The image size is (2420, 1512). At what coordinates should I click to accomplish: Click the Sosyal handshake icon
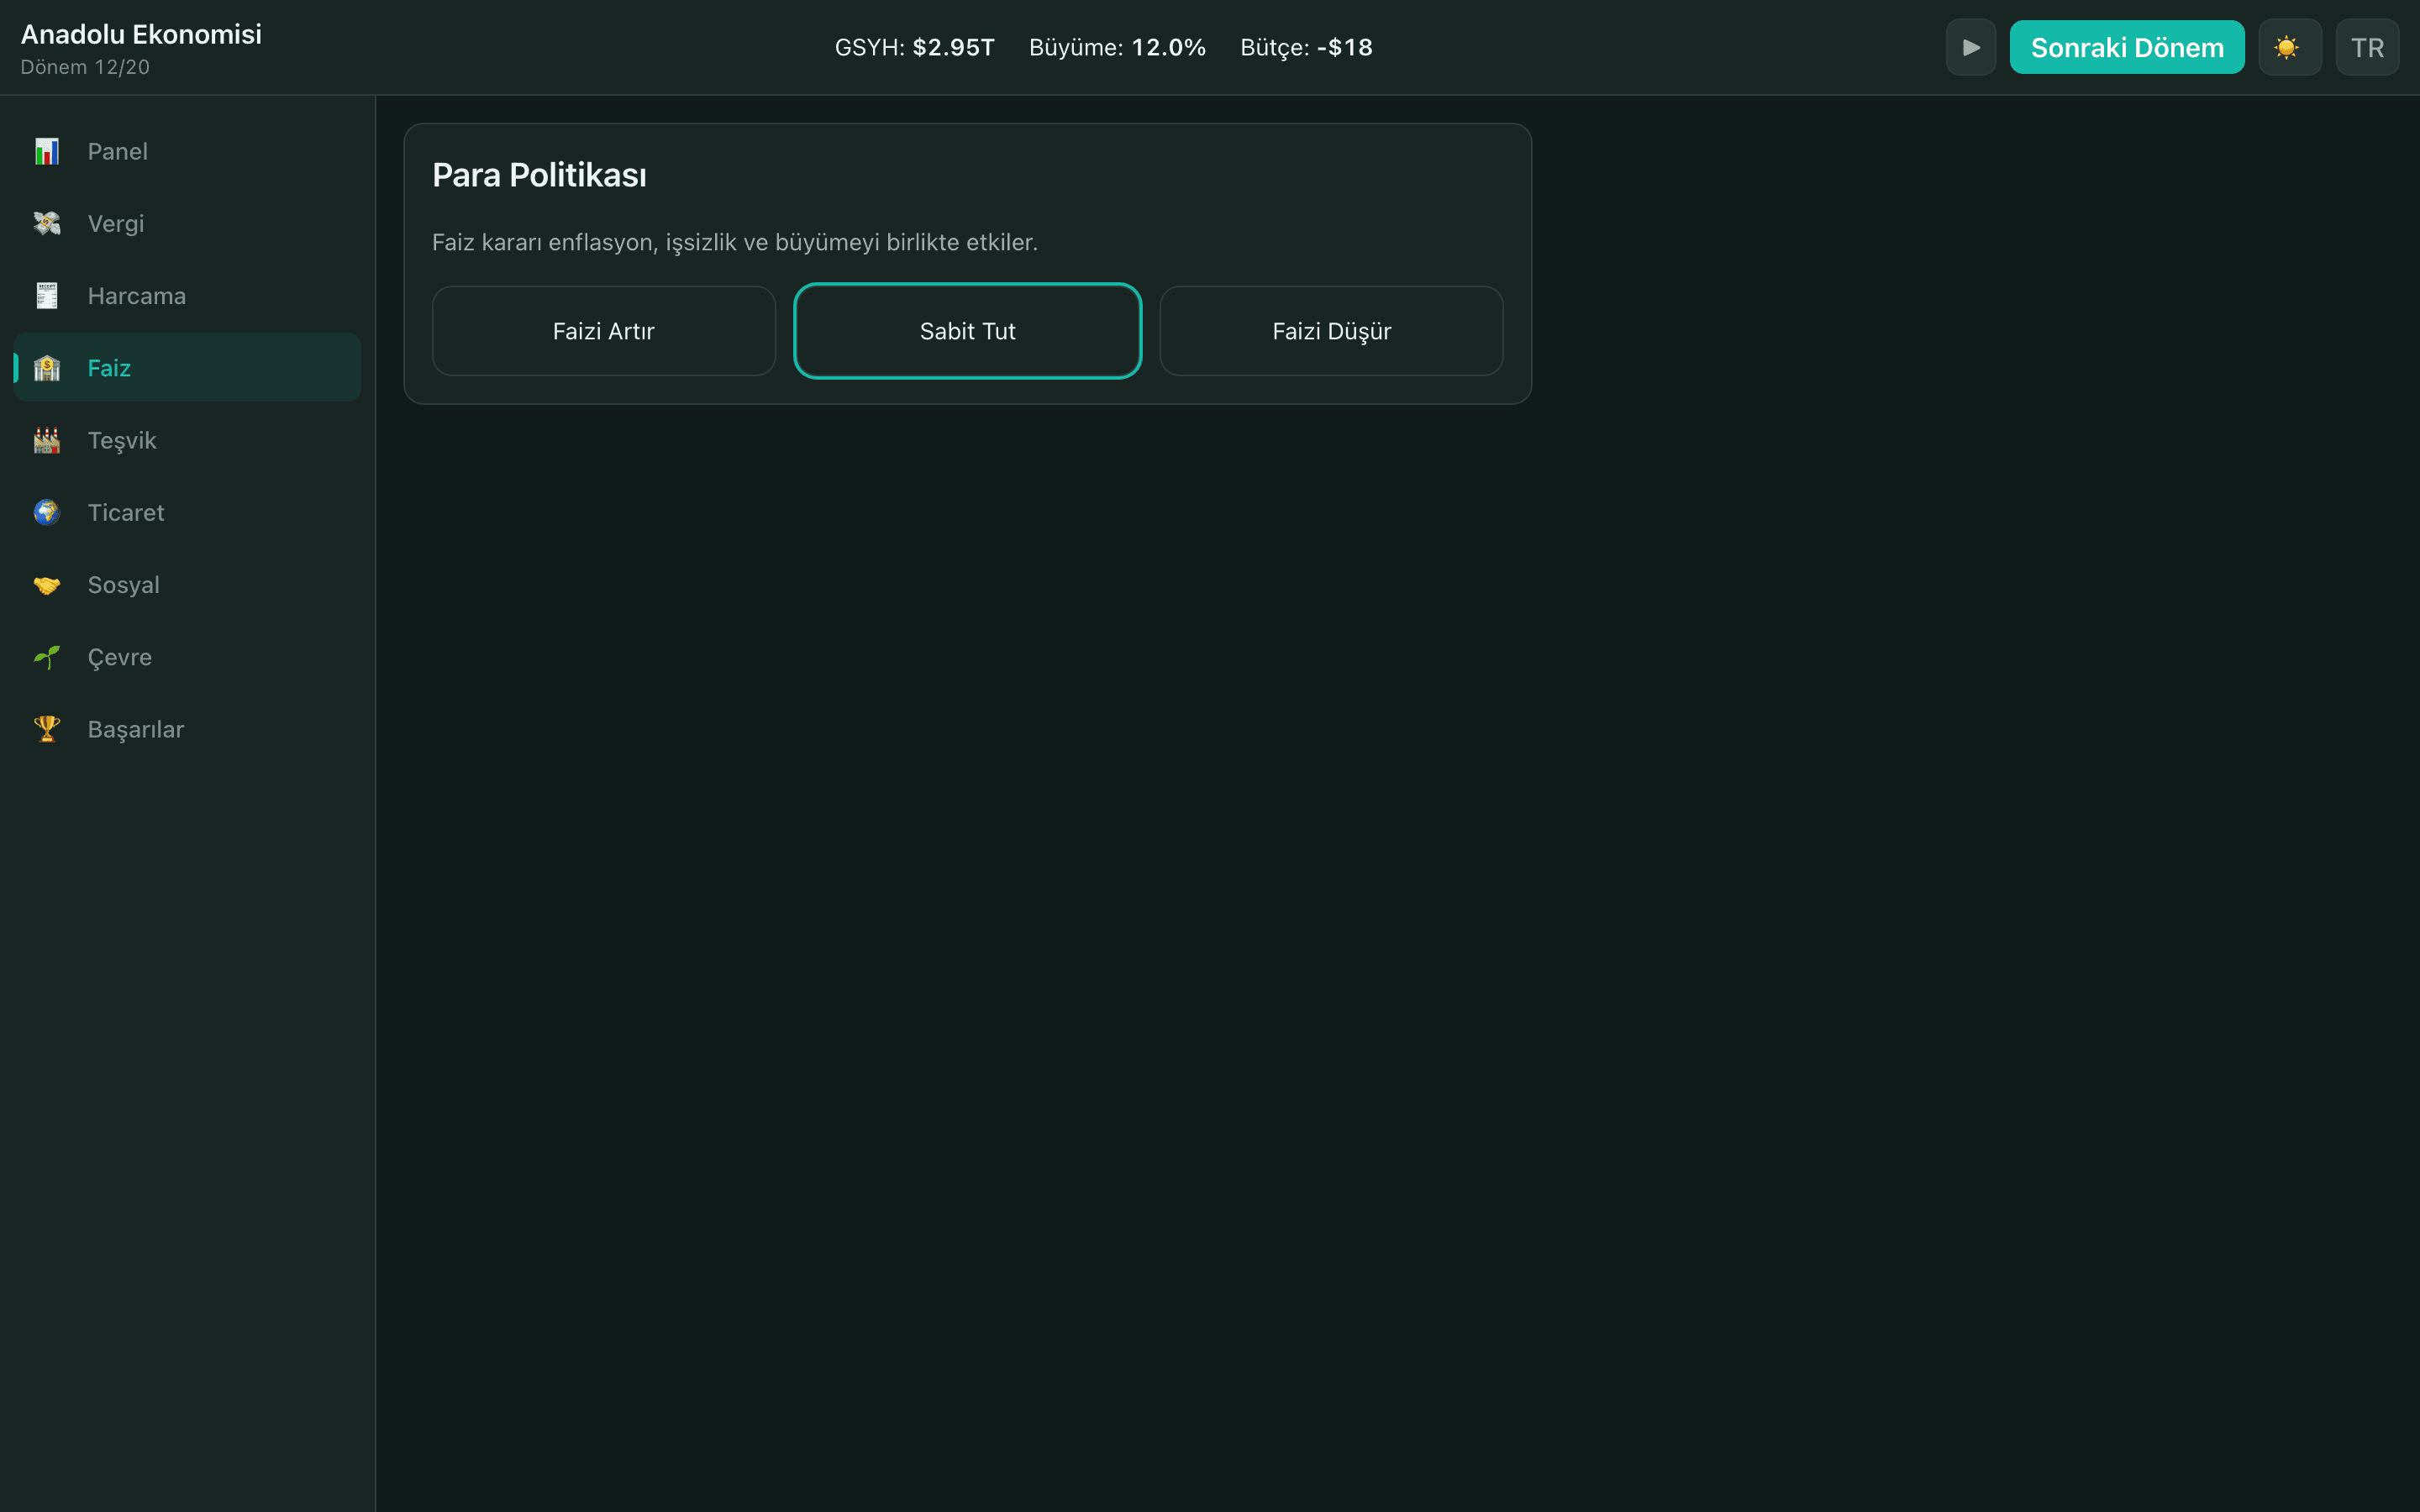click(47, 585)
